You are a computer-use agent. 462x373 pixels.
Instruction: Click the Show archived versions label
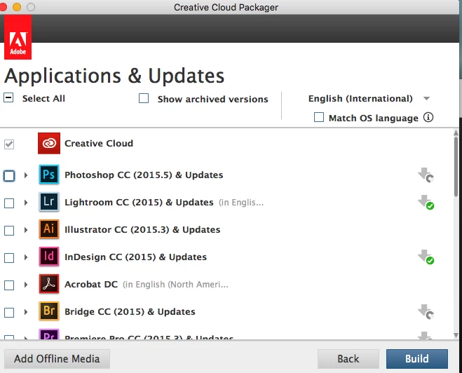click(x=212, y=100)
